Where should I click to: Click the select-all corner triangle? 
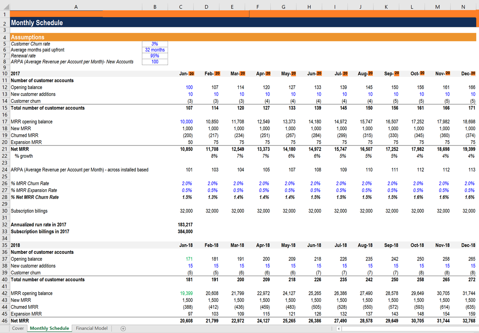(5, 6)
